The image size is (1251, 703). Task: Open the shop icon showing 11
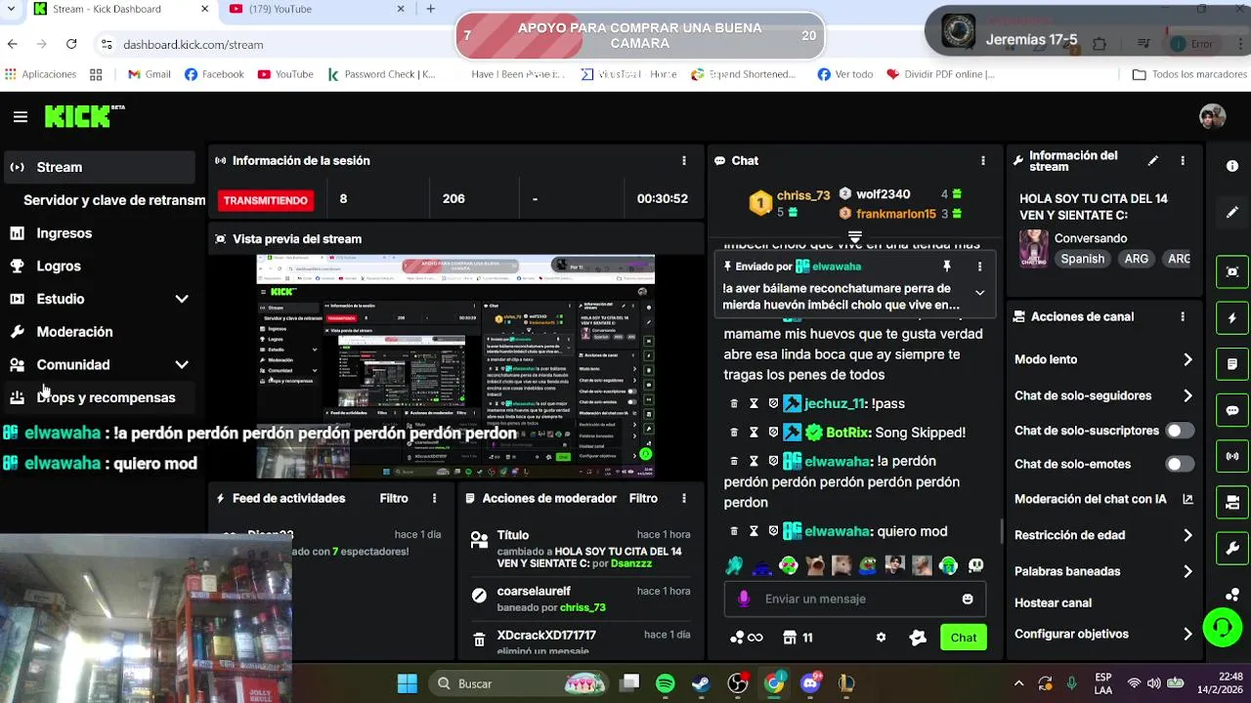798,638
